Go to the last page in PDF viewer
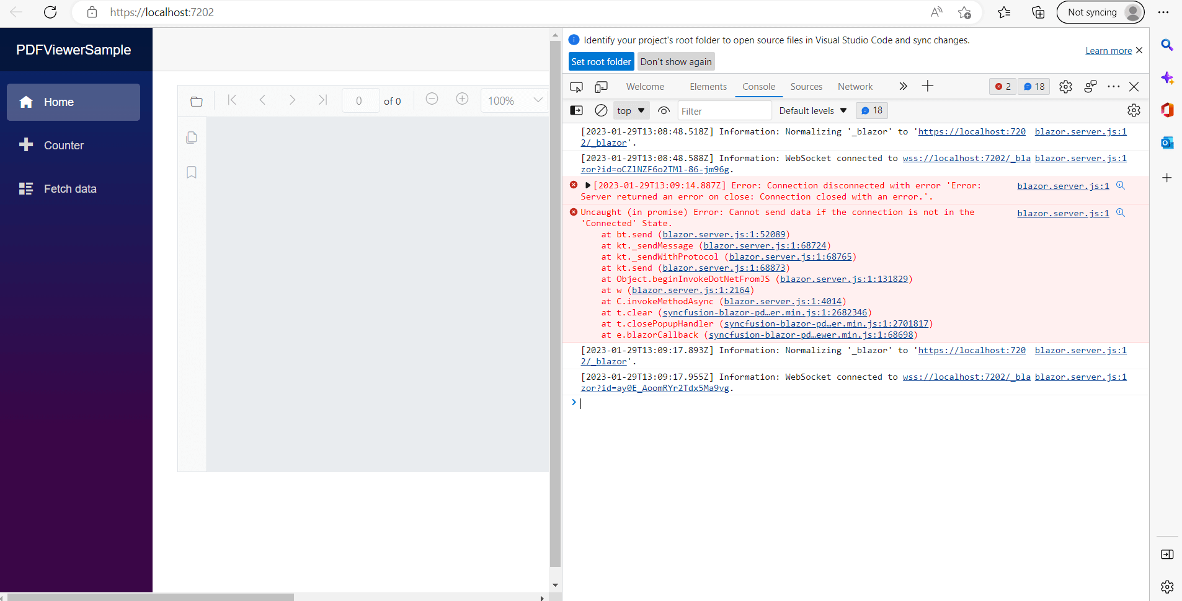The height and width of the screenshot is (601, 1182). click(x=322, y=100)
